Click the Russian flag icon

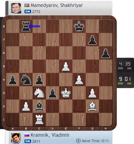coord(27,135)
